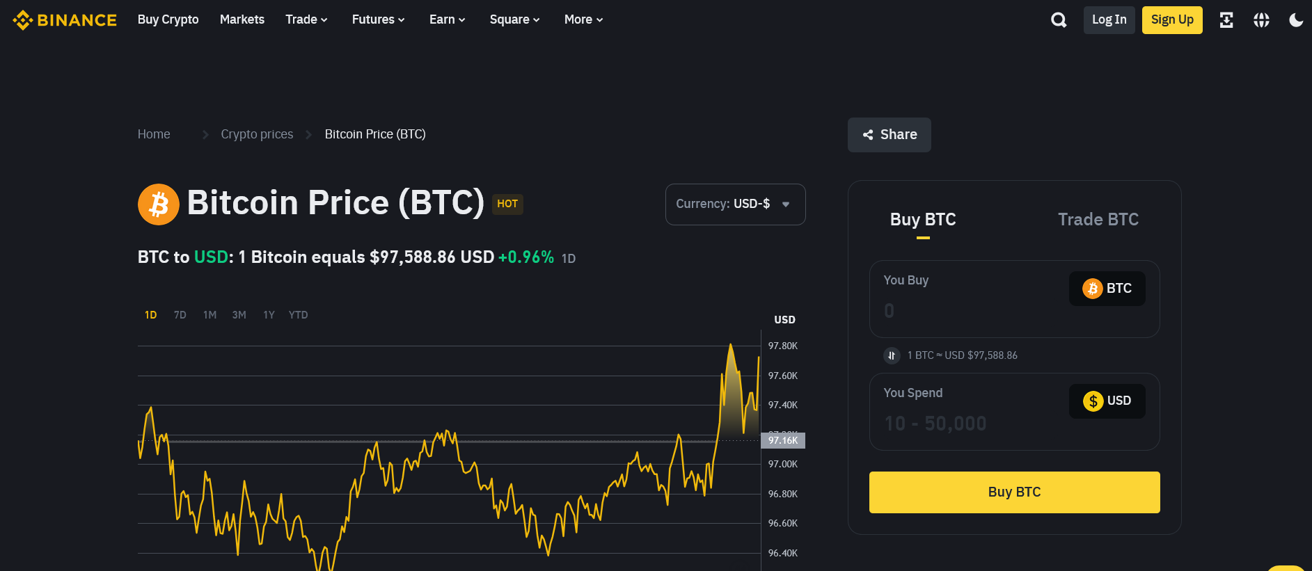Select the 1D chart range
This screenshot has height=571, width=1312.
(x=150, y=315)
